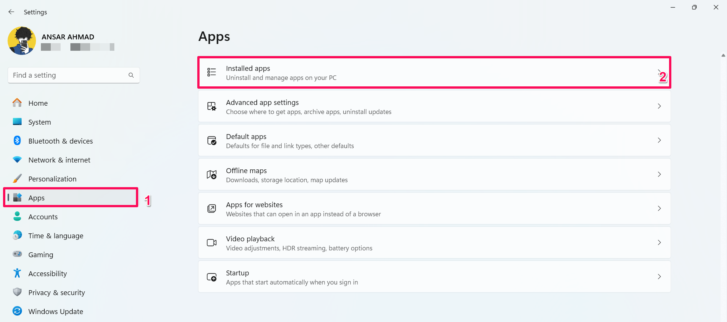The width and height of the screenshot is (727, 322).
Task: Click 'Uninstall and manage apps on your PC'
Action: coord(281,78)
